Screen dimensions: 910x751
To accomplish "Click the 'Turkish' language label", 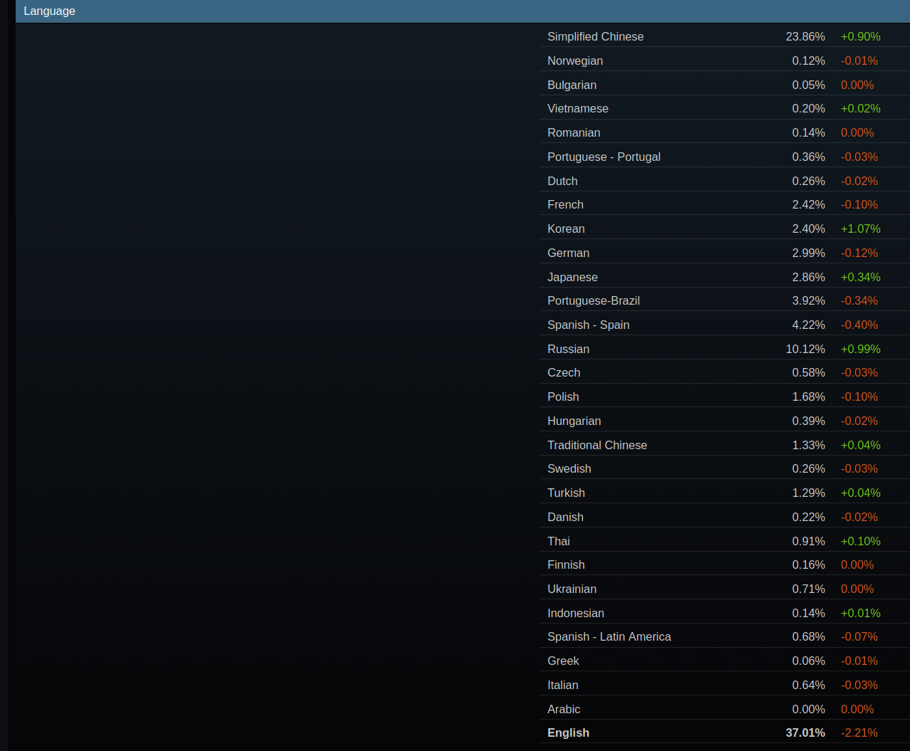I will tap(566, 493).
